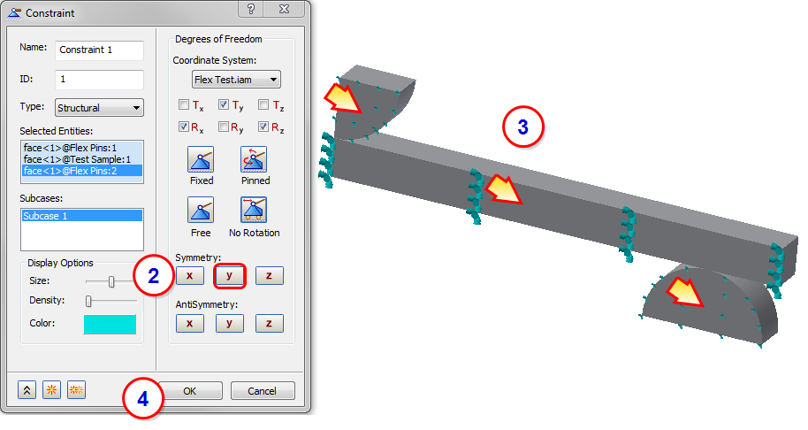808x430 pixels.
Task: Click the AntiSymmetry z button
Action: coord(269,323)
